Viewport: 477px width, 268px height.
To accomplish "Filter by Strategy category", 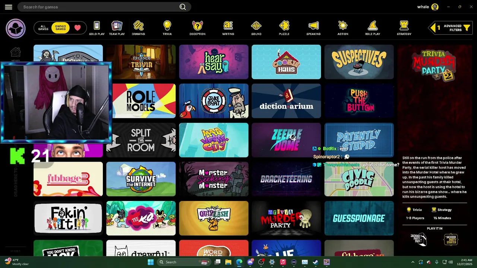I will coord(404,28).
